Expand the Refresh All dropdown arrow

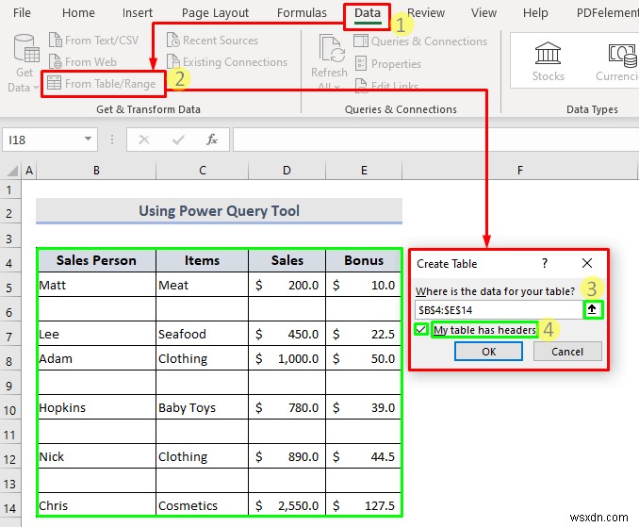(x=336, y=87)
